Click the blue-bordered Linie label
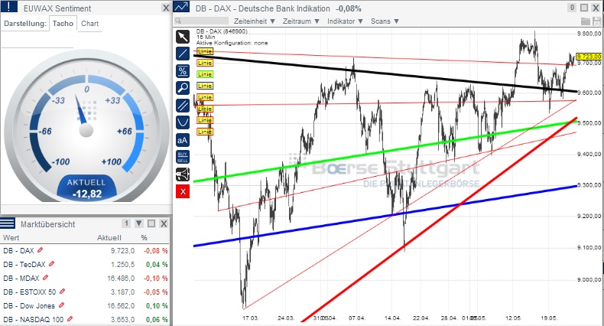This screenshot has width=604, height=326. click(205, 86)
